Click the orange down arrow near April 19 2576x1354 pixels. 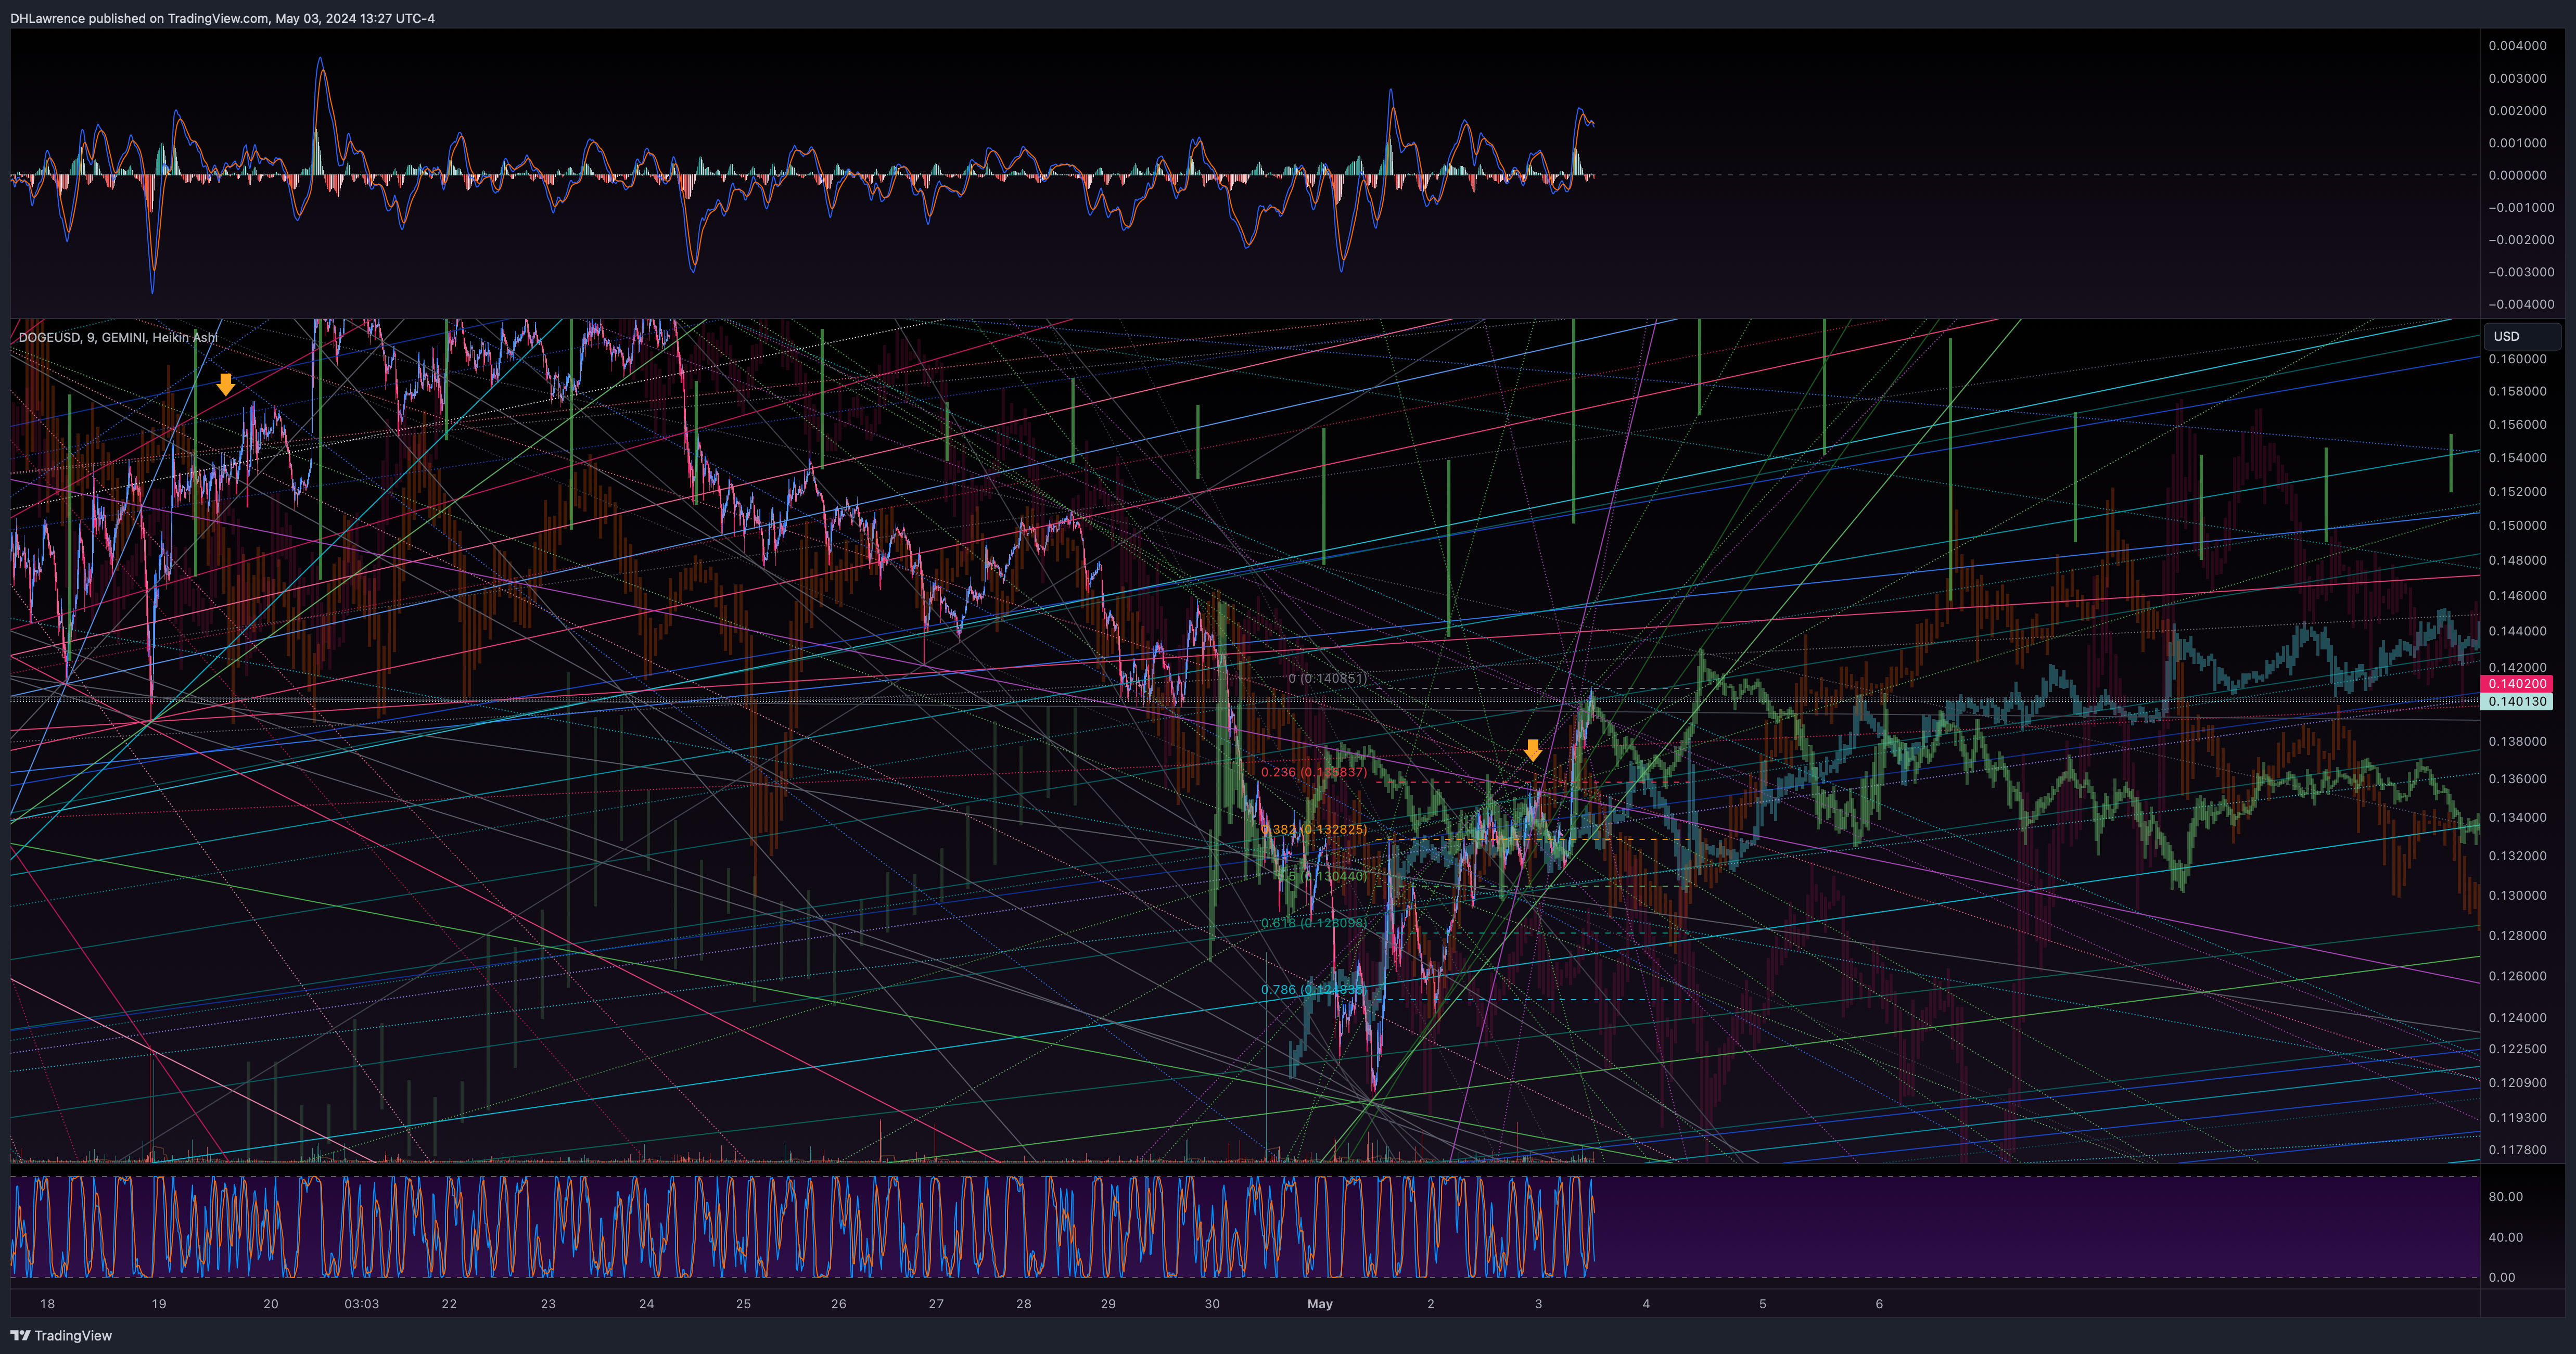pos(226,384)
